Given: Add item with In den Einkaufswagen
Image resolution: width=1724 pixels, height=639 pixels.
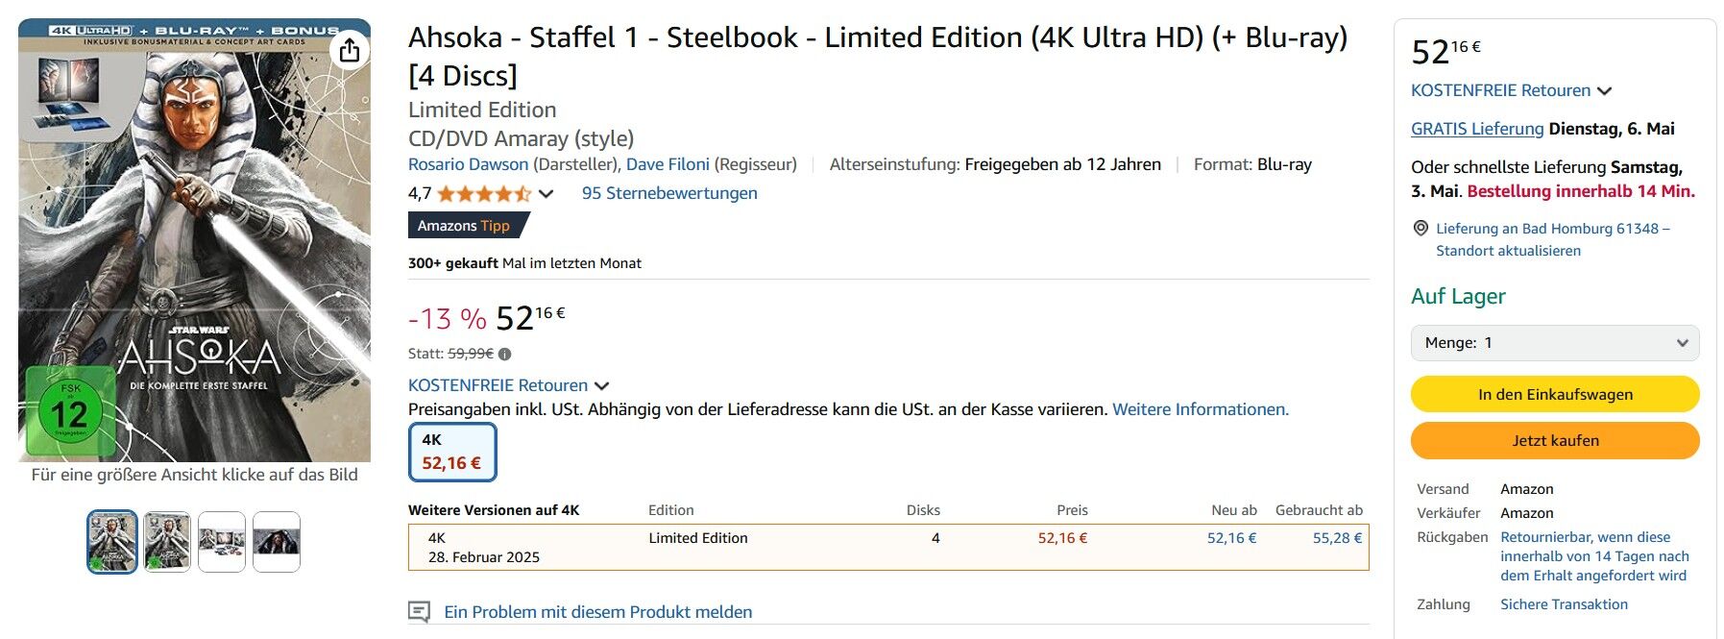Looking at the screenshot, I should click(1555, 394).
